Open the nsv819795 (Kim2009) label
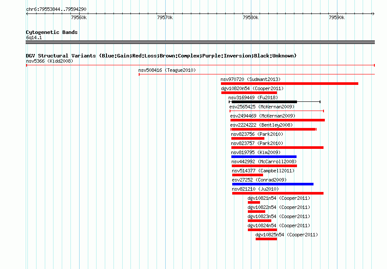 pos(256,152)
